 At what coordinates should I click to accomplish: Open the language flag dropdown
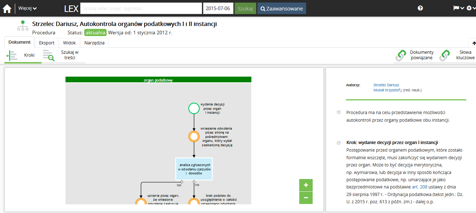pos(459,8)
